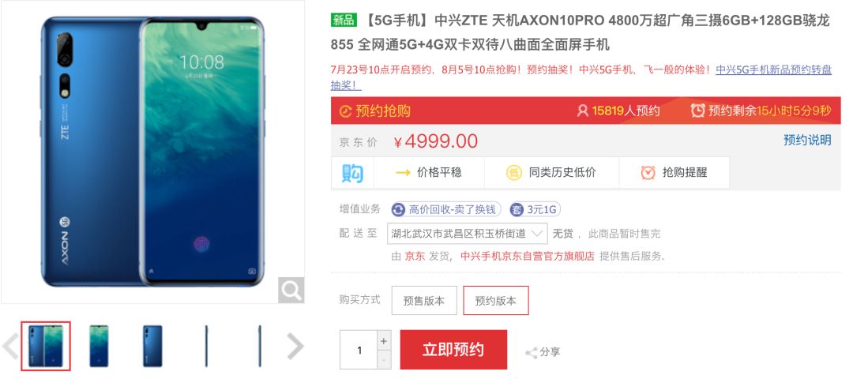Click the recycle icon for 高价回收-卖了换钱
Screen dimensions: 853x379
(399, 209)
